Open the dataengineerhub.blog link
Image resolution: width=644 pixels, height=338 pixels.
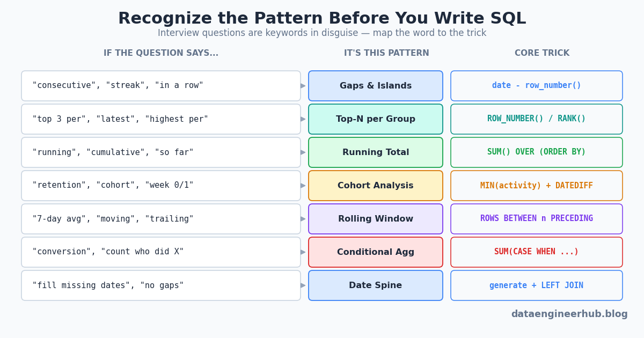point(569,314)
